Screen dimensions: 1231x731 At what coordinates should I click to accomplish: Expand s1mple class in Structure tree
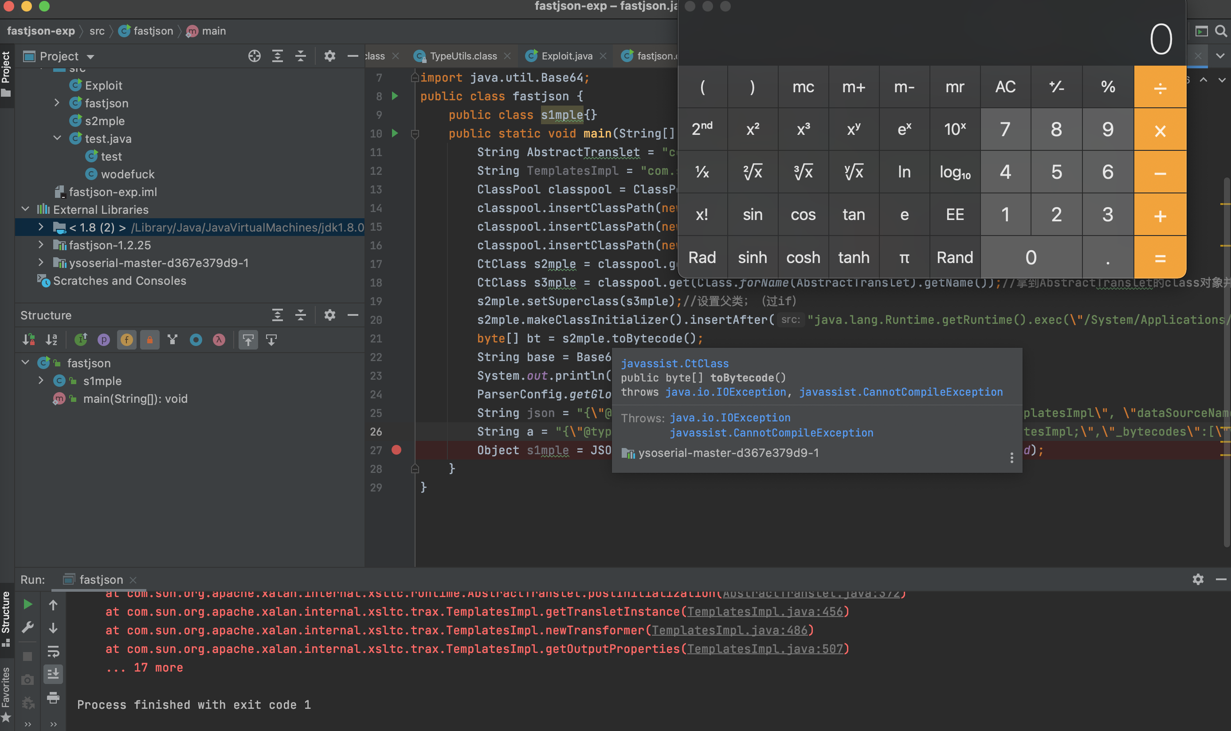(x=41, y=381)
